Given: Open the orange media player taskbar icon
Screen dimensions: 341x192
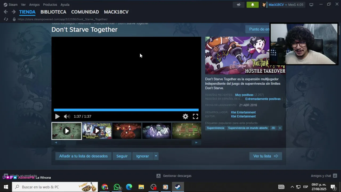Looking at the screenshot, I should click(x=165, y=187).
